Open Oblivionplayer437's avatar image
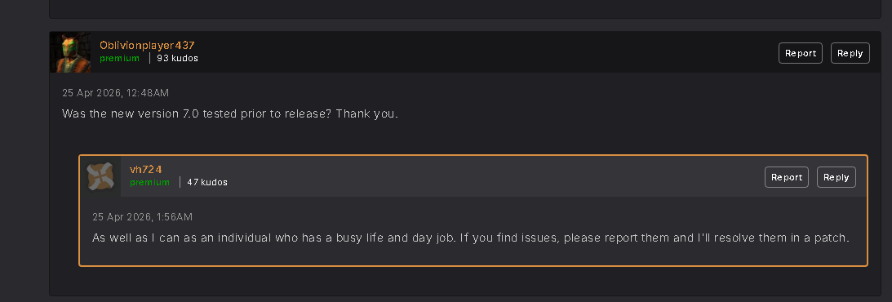Image resolution: width=892 pixels, height=302 pixels. [70, 52]
